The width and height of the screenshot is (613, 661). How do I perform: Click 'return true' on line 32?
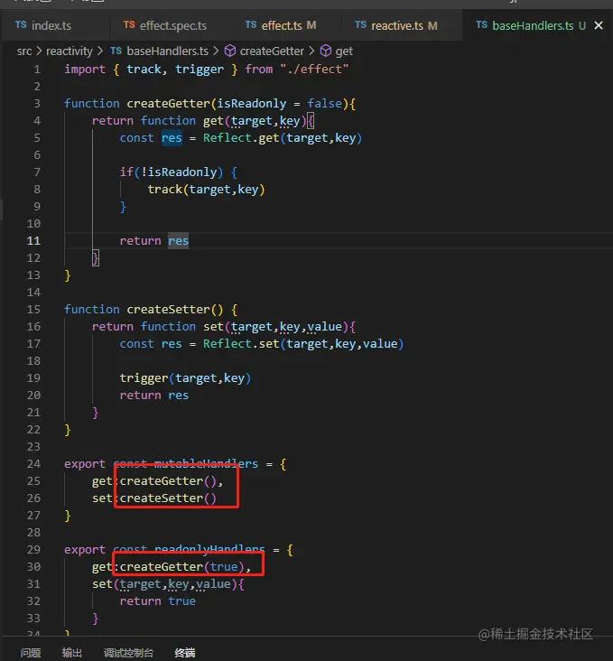[158, 601]
